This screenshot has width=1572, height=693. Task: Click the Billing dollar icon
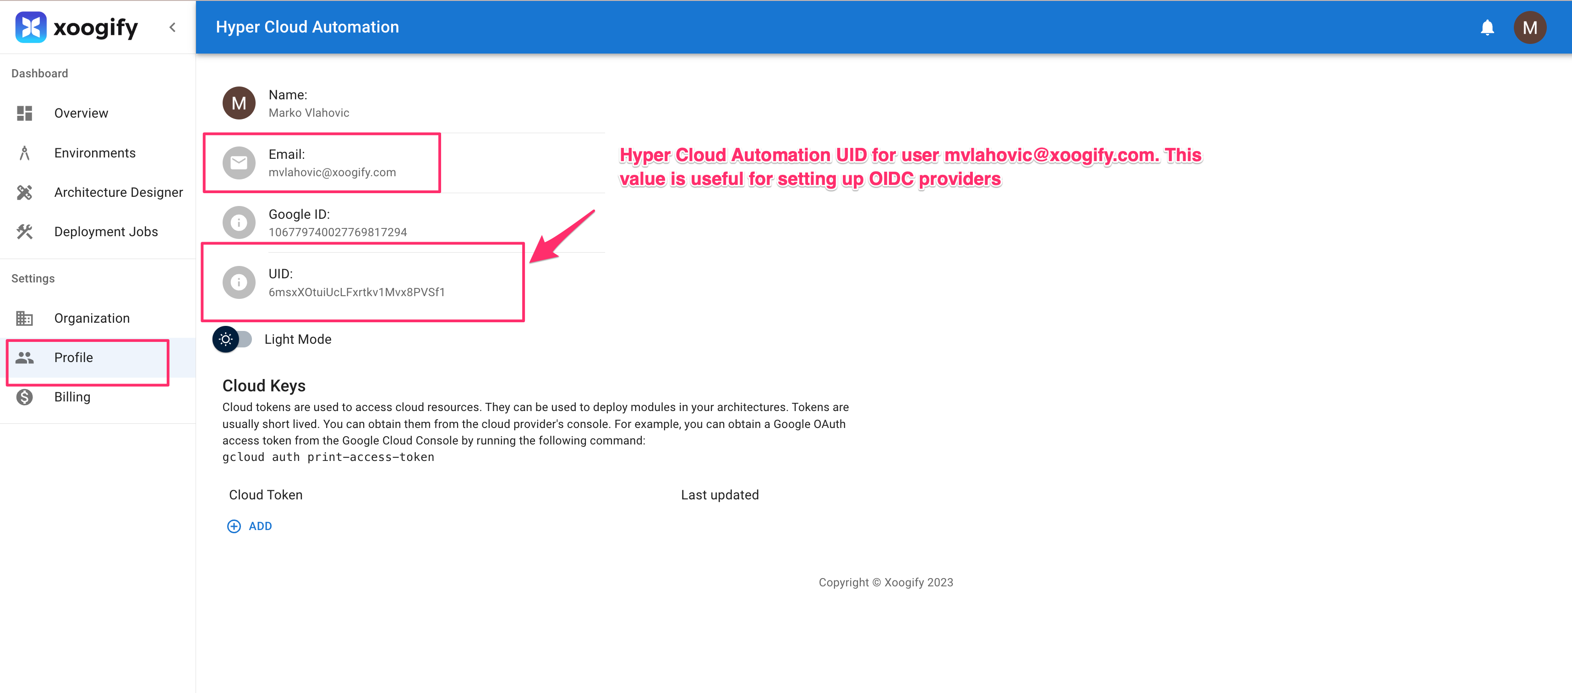click(24, 397)
